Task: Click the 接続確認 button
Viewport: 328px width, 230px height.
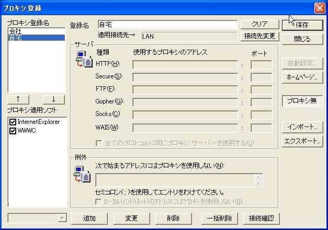Action: [x=261, y=218]
